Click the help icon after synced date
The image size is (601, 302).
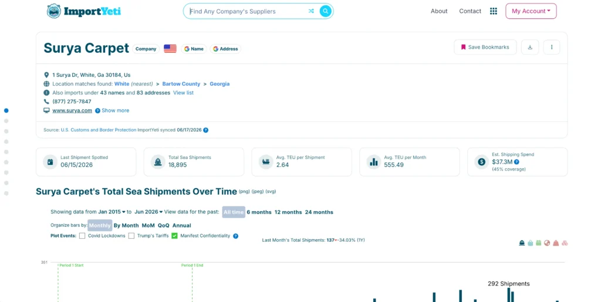click(206, 130)
